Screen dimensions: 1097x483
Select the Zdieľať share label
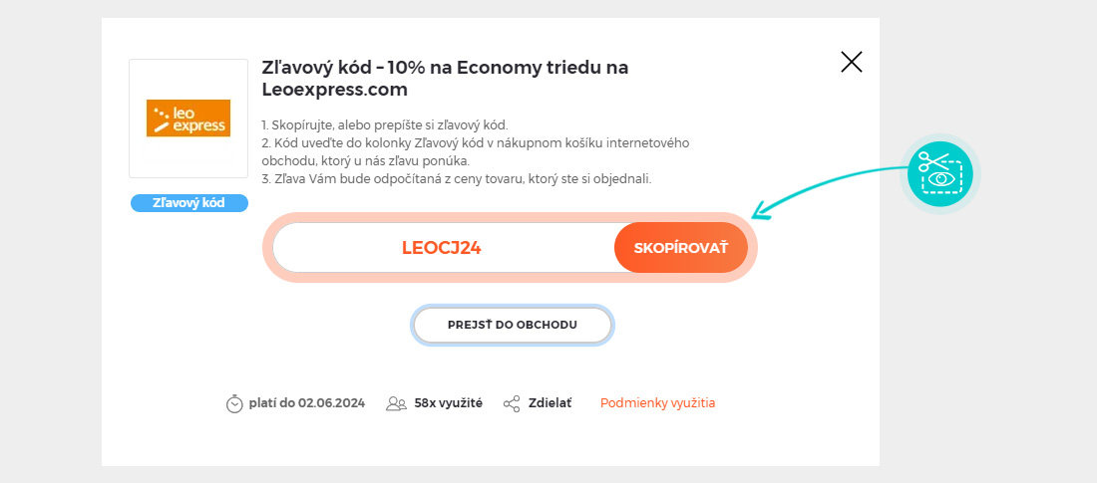(x=549, y=403)
